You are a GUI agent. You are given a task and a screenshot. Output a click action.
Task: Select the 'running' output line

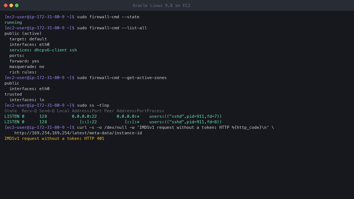(x=13, y=22)
